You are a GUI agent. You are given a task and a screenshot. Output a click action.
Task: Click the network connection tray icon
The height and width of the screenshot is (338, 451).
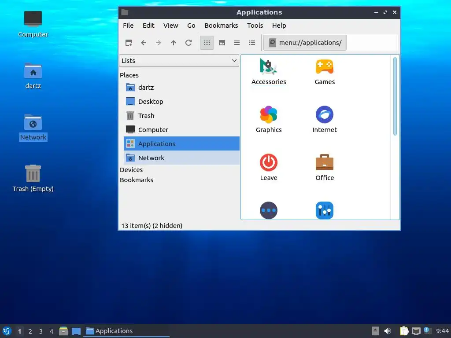[416, 331]
